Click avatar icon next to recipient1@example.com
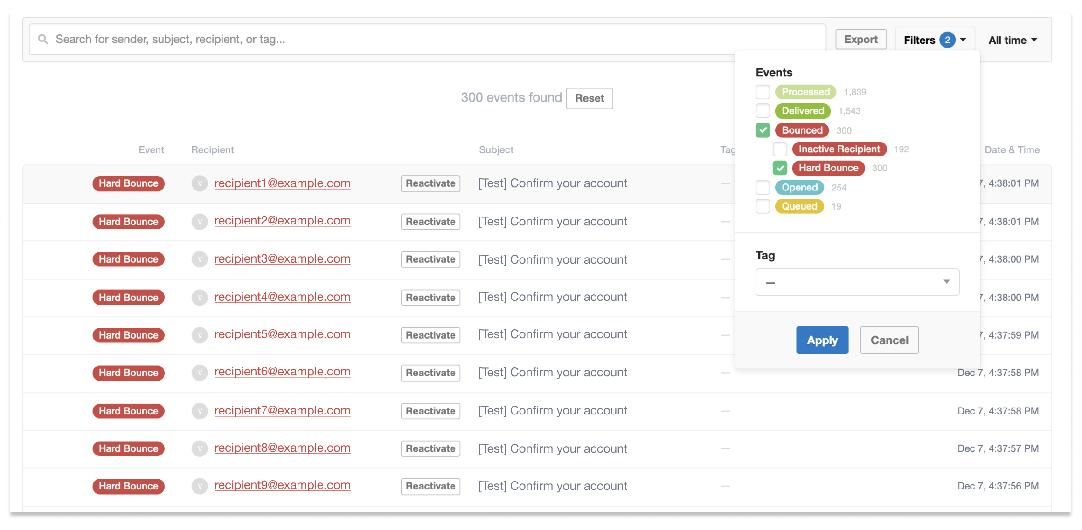Viewport: 1082px width, 530px height. [200, 183]
